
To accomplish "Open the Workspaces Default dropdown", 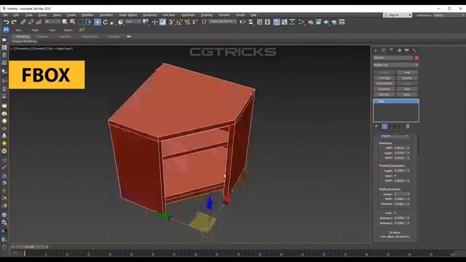I will pos(449,15).
